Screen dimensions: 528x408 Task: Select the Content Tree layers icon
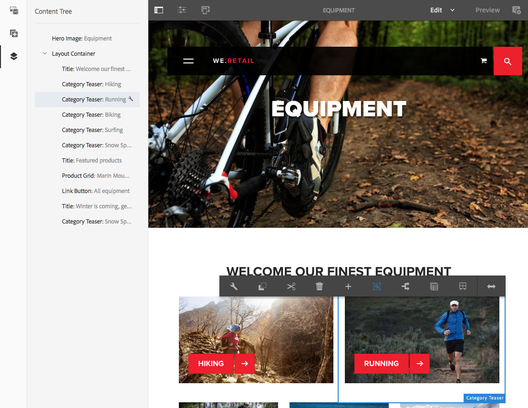(14, 56)
